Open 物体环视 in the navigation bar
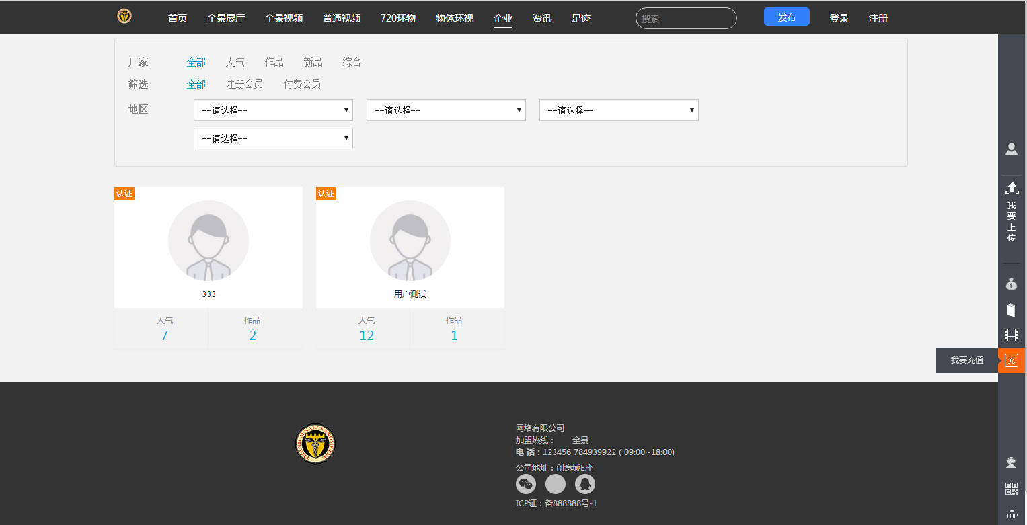Viewport: 1027px width, 525px height. click(455, 18)
